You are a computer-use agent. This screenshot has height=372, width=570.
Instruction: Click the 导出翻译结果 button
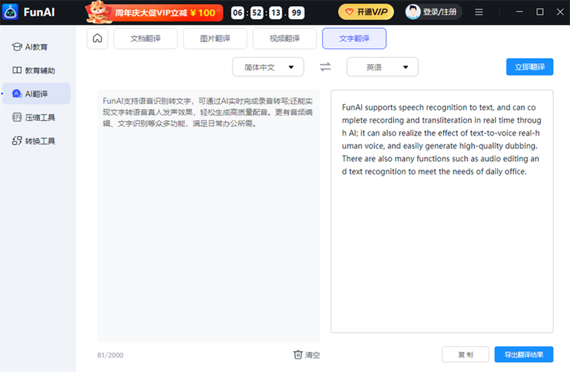coord(524,354)
